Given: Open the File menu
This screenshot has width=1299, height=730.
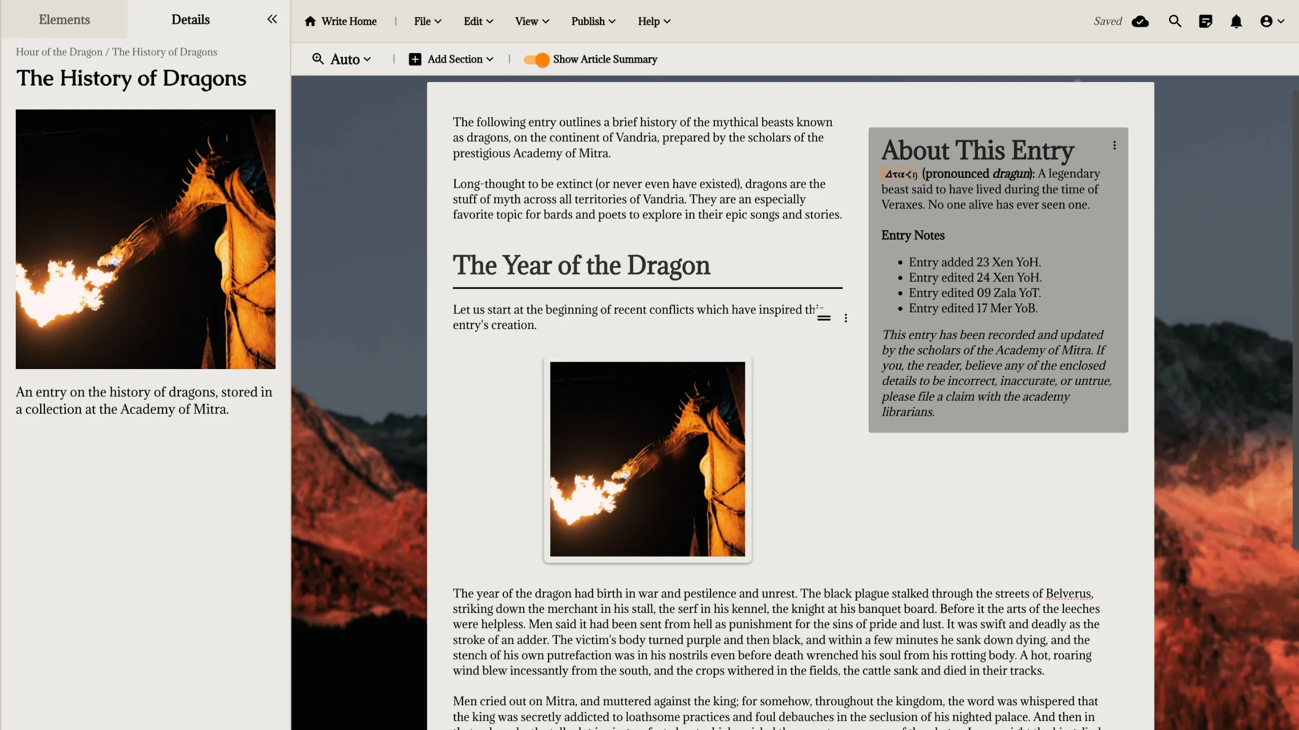Looking at the screenshot, I should pos(427,21).
